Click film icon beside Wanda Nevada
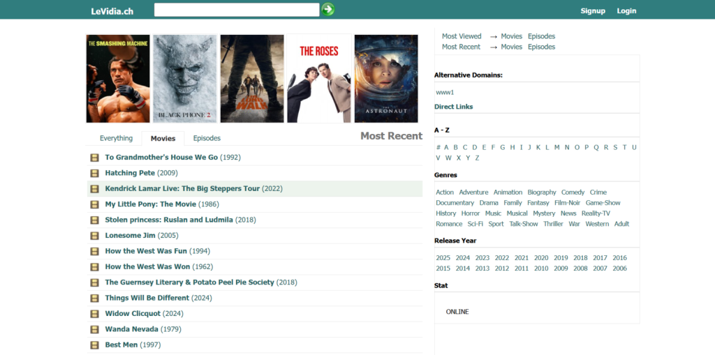 pos(94,329)
